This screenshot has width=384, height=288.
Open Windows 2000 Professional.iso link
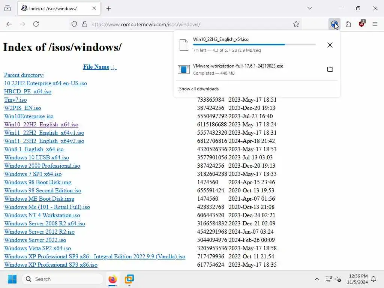tap(42, 166)
